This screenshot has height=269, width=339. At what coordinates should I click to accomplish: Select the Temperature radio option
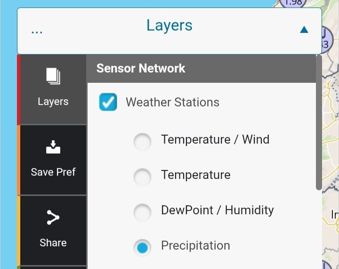143,177
